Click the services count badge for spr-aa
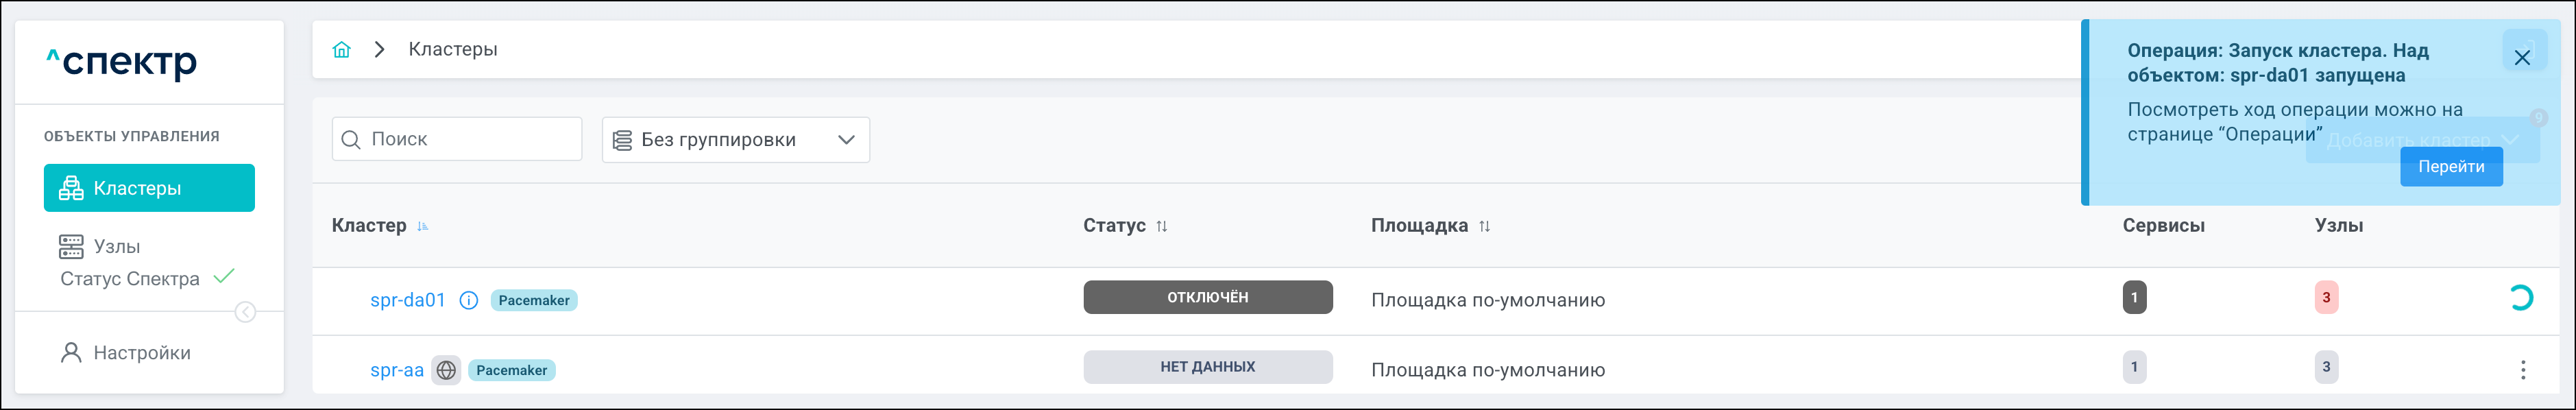Screen dimensions: 2576x410 click(2134, 367)
